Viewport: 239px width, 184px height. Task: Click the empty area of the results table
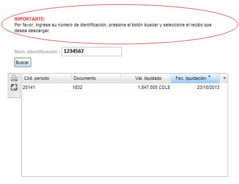(125, 134)
